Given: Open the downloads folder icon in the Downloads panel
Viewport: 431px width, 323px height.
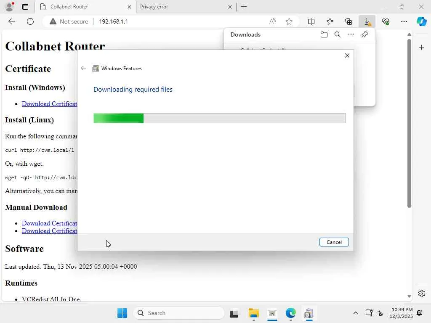Looking at the screenshot, I should click(x=324, y=34).
